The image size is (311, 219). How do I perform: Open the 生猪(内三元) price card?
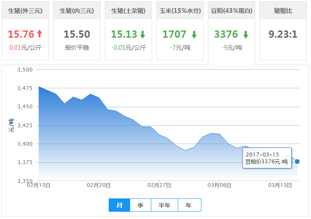pos(77,31)
